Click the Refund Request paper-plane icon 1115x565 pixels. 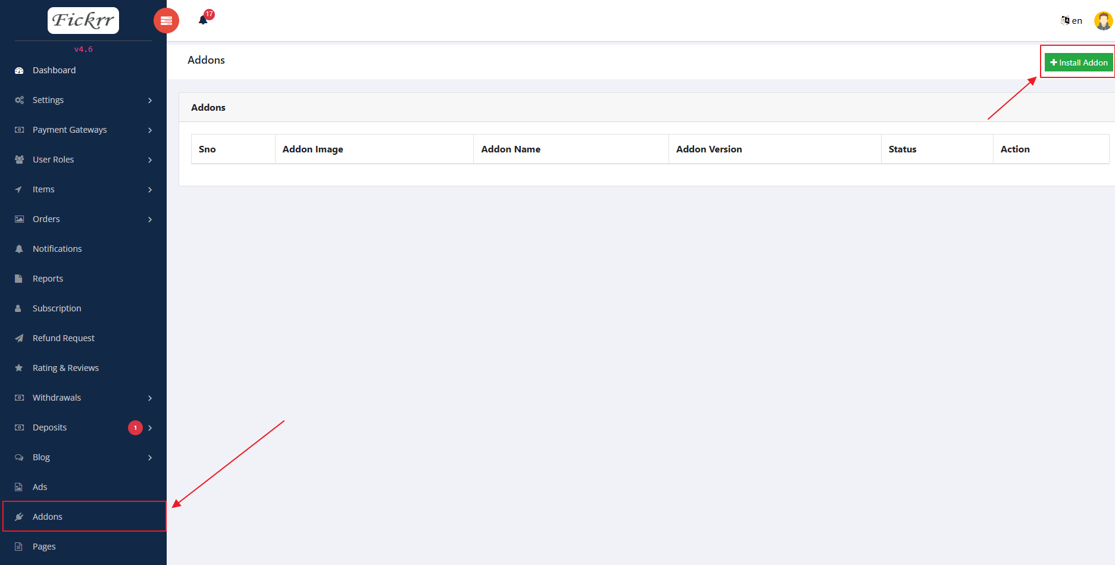click(18, 338)
